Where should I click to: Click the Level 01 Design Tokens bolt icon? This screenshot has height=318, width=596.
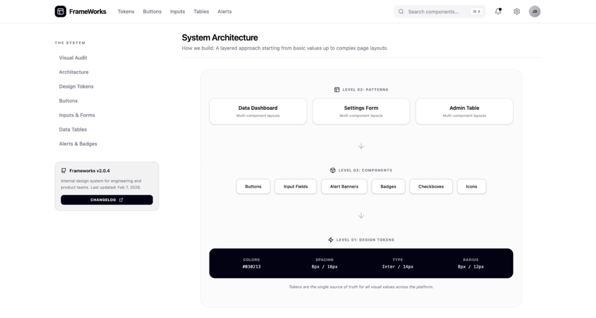(x=331, y=240)
